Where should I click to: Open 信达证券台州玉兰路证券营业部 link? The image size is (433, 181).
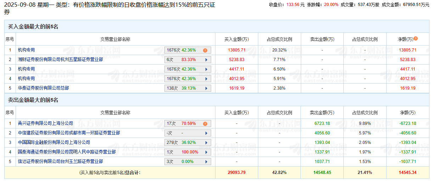pyautogui.click(x=60, y=161)
